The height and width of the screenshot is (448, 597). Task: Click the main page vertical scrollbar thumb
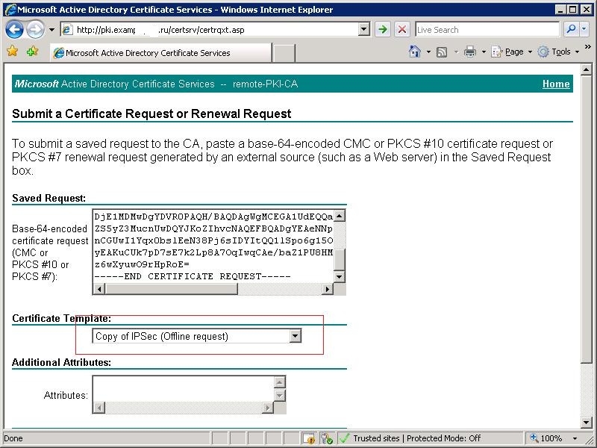(586, 219)
